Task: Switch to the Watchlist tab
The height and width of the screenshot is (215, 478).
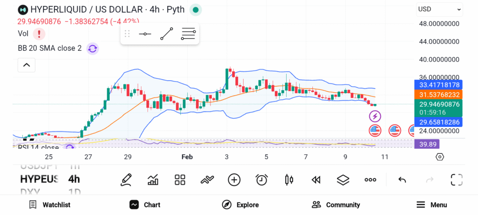Action: (49, 205)
